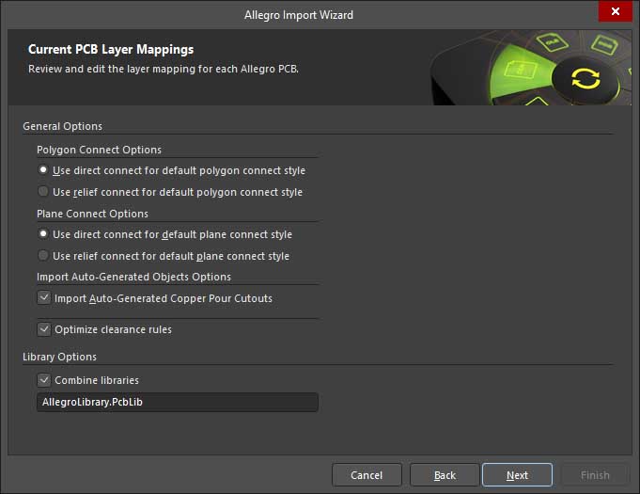This screenshot has height=494, width=640.
Task: Choose direct connect for default plane connect style
Action: tap(42, 234)
